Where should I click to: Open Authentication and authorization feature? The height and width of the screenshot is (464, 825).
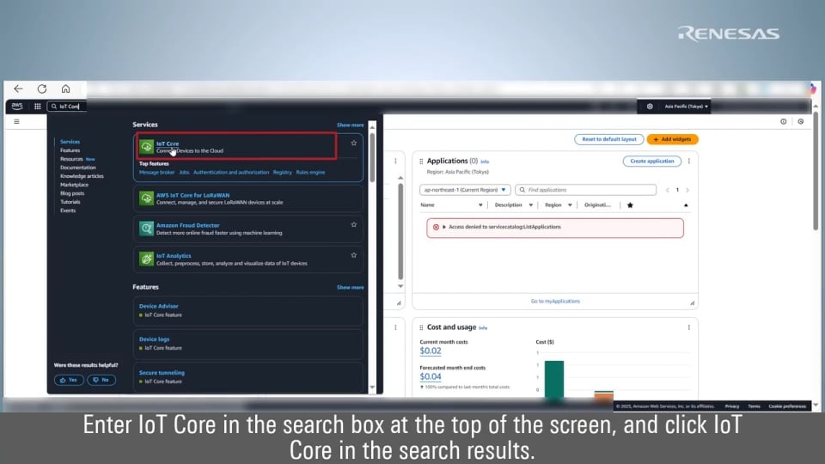click(x=231, y=173)
